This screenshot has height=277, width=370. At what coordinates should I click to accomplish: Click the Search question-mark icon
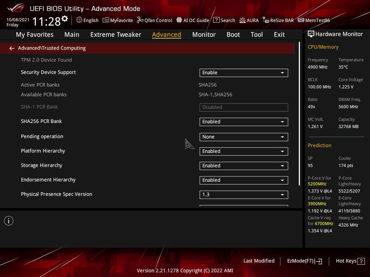(x=216, y=20)
